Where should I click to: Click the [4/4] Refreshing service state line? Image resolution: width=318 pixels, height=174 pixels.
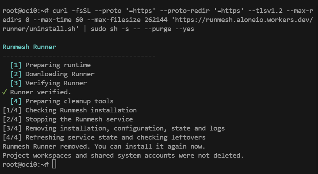click(x=104, y=137)
